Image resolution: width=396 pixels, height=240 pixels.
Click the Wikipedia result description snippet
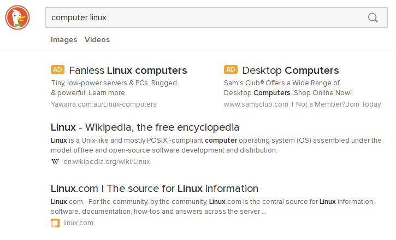pyautogui.click(x=216, y=145)
